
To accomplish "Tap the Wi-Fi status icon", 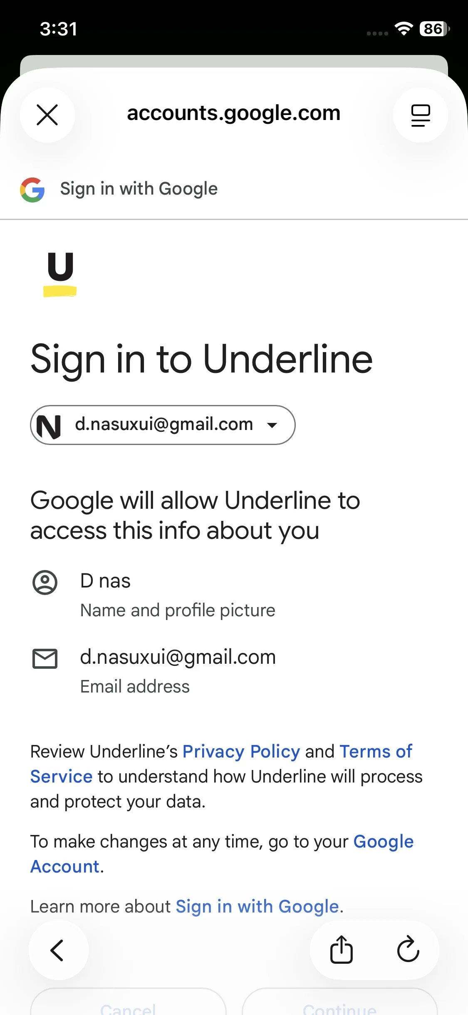I will tap(404, 29).
